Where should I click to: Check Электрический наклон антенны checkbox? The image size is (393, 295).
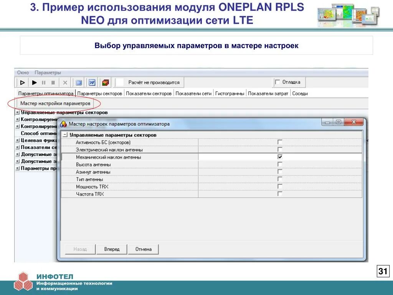click(x=280, y=149)
